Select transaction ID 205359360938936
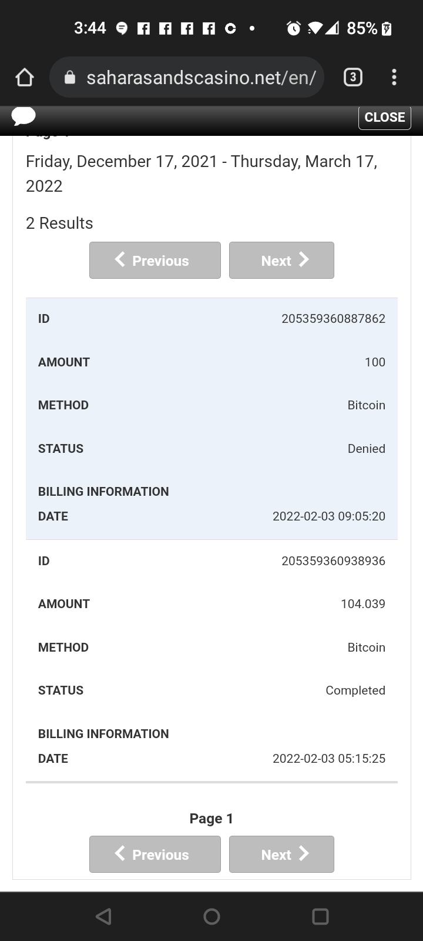 pyautogui.click(x=333, y=561)
